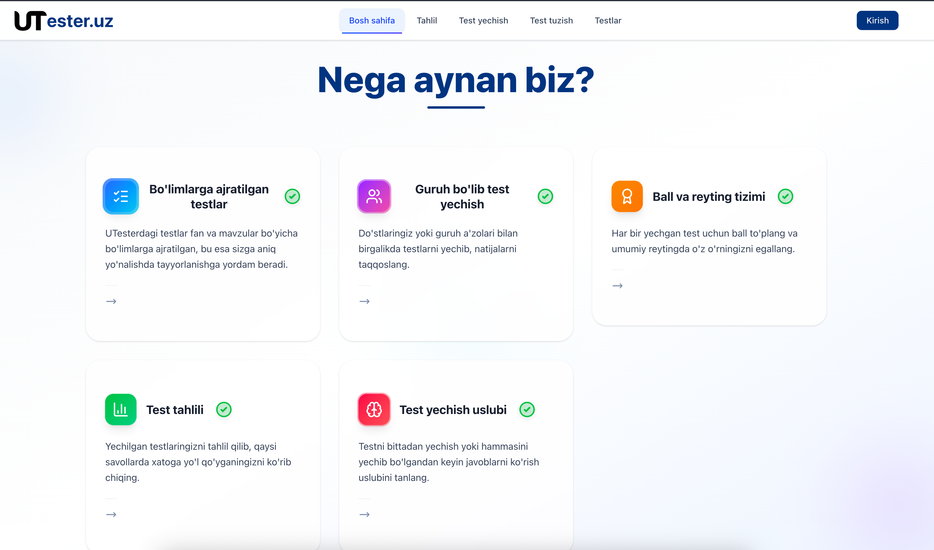Screen dimensions: 934x550
Task: Click description starting Har bir yechgan test
Action: pyautogui.click(x=704, y=241)
